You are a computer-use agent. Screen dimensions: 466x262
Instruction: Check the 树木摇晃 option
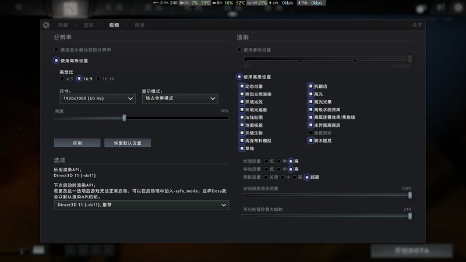pyautogui.click(x=311, y=140)
